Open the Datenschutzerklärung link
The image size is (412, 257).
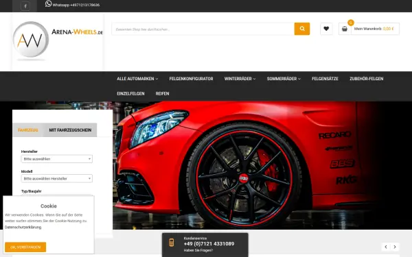click(x=23, y=227)
